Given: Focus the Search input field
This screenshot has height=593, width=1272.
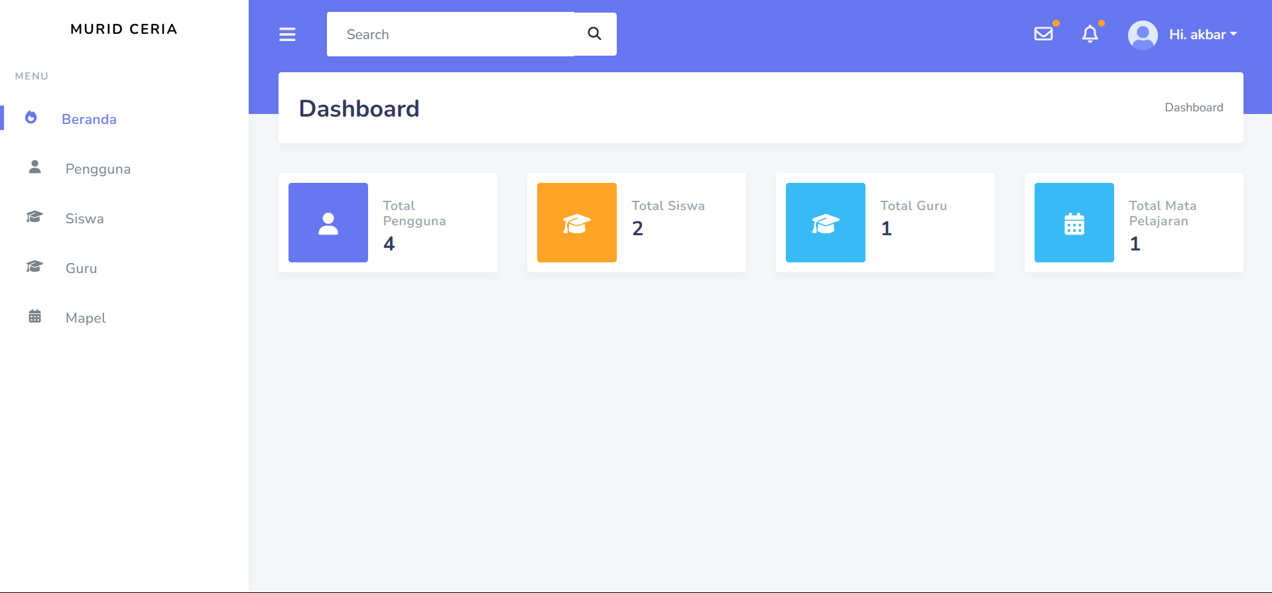Looking at the screenshot, I should coord(451,34).
